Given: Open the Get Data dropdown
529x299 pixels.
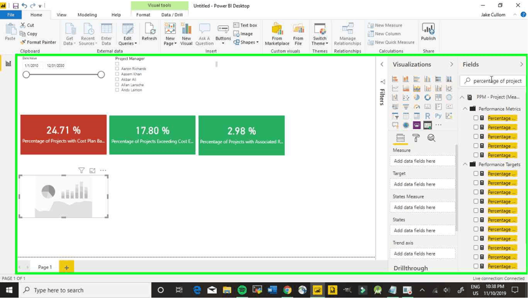Looking at the screenshot, I should pos(70,35).
